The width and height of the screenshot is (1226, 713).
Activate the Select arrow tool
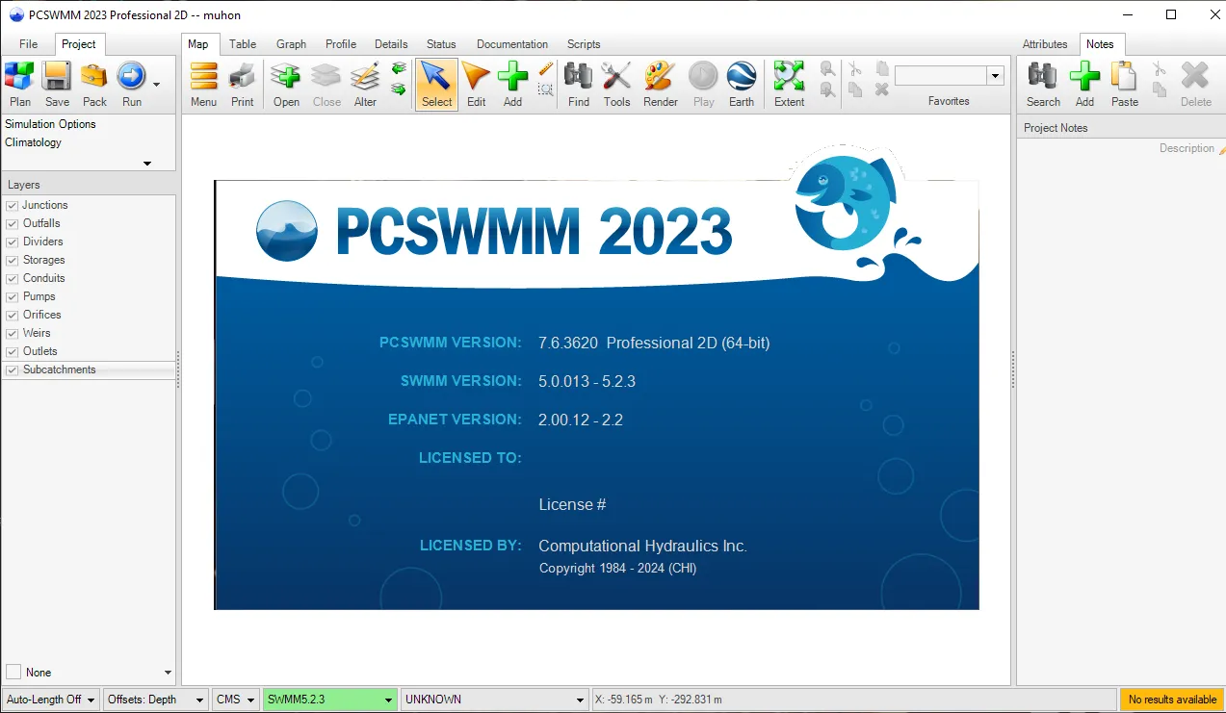click(436, 85)
